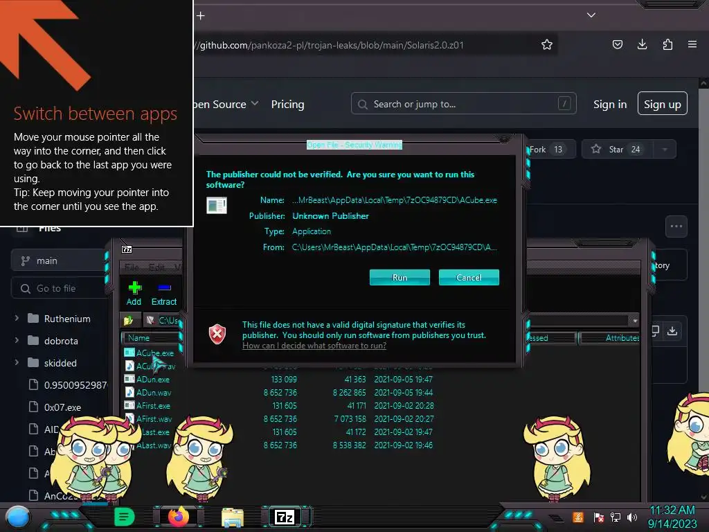Click the red shield warning icon in the dialog
This screenshot has height=532, width=709.
click(217, 335)
